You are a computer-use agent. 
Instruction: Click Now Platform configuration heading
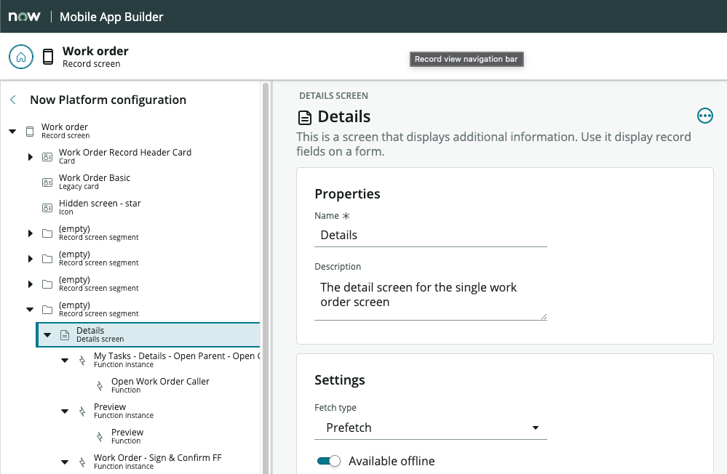click(x=108, y=100)
